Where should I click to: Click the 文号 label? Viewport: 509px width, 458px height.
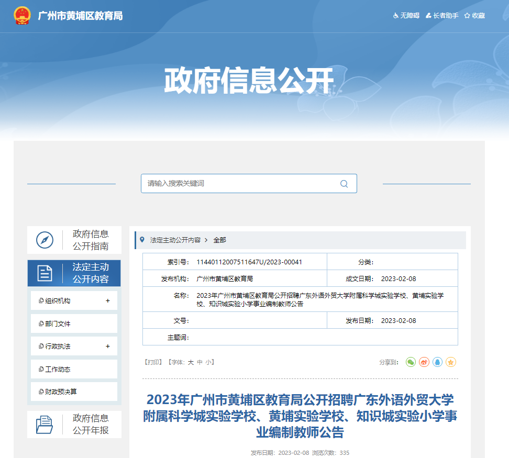[x=181, y=321]
